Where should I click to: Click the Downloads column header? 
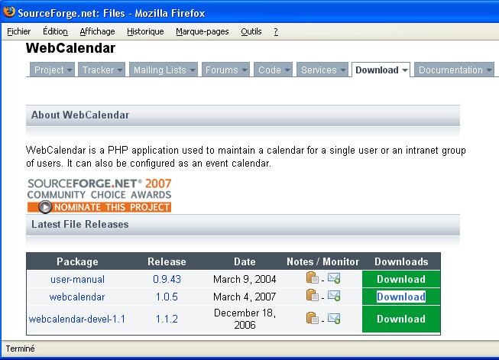(401, 261)
